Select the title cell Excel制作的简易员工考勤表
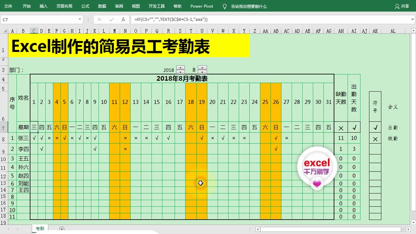 tap(129, 46)
